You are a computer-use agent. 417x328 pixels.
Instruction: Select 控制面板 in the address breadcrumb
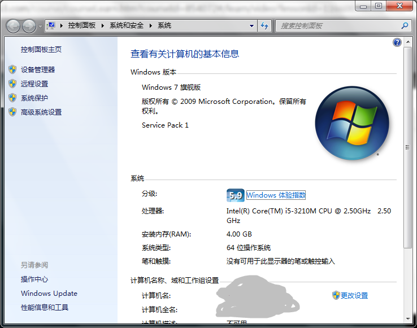[x=81, y=25]
